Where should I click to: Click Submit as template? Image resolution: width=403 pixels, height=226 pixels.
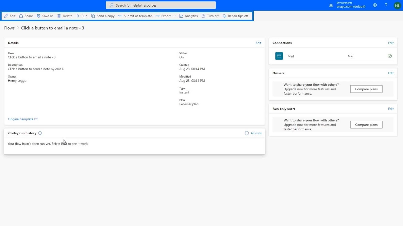[135, 16]
